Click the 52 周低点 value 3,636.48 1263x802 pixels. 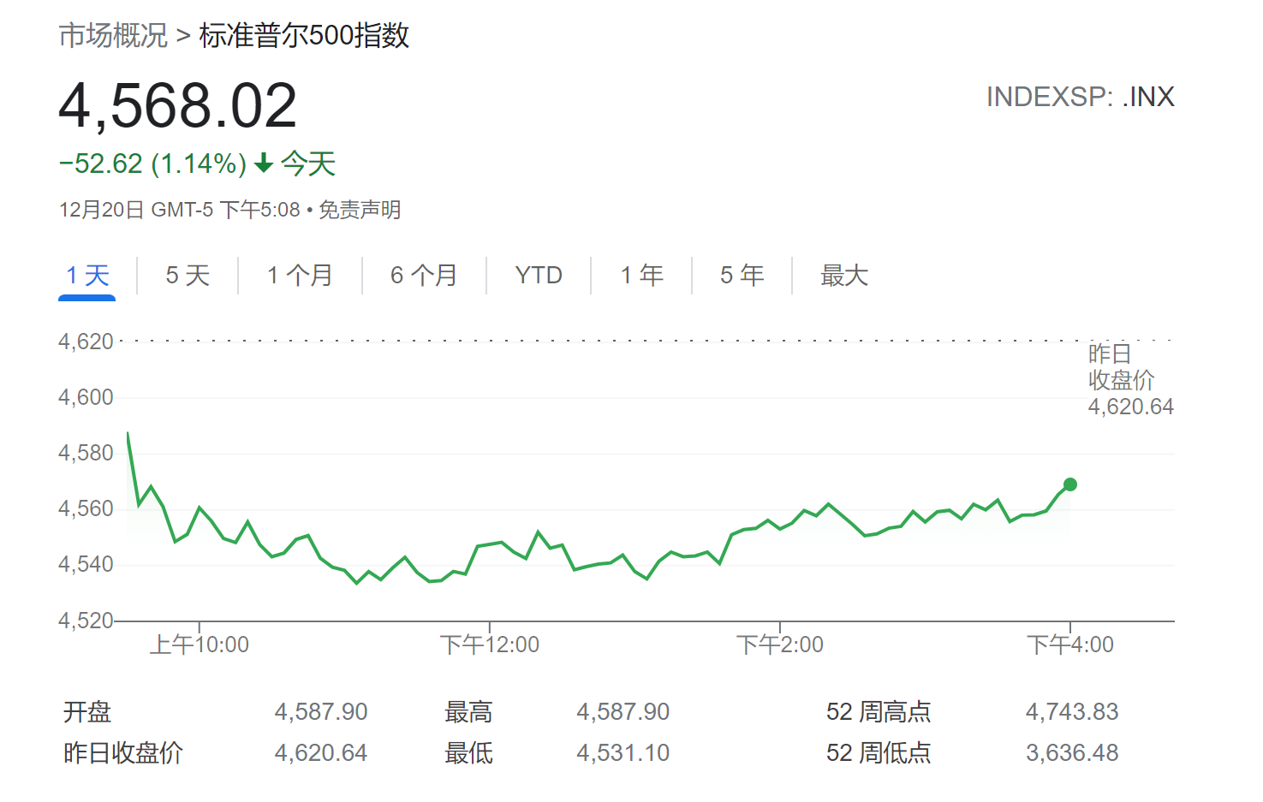coord(1072,752)
